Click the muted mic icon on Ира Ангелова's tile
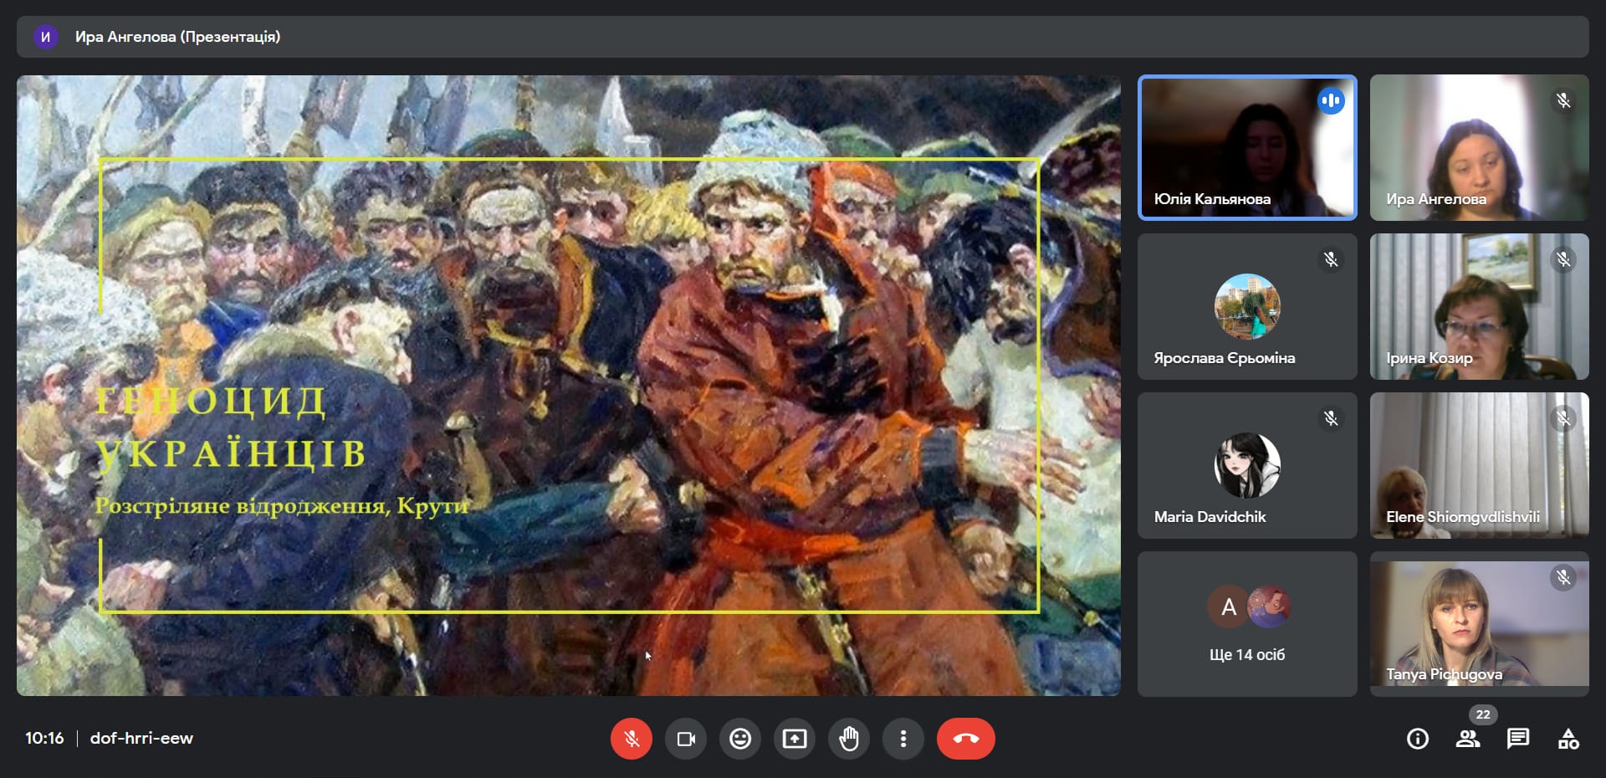The height and width of the screenshot is (778, 1606). tap(1563, 101)
